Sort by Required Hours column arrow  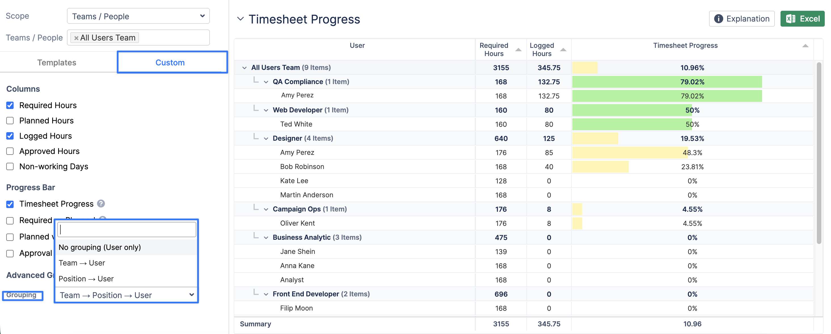[x=518, y=50]
